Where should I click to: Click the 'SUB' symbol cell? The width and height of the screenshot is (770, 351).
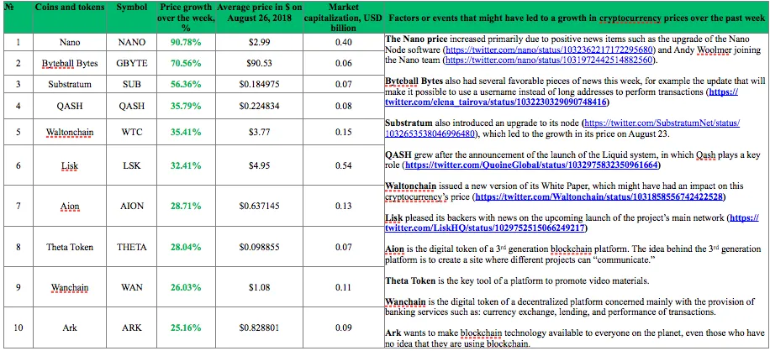[132, 84]
